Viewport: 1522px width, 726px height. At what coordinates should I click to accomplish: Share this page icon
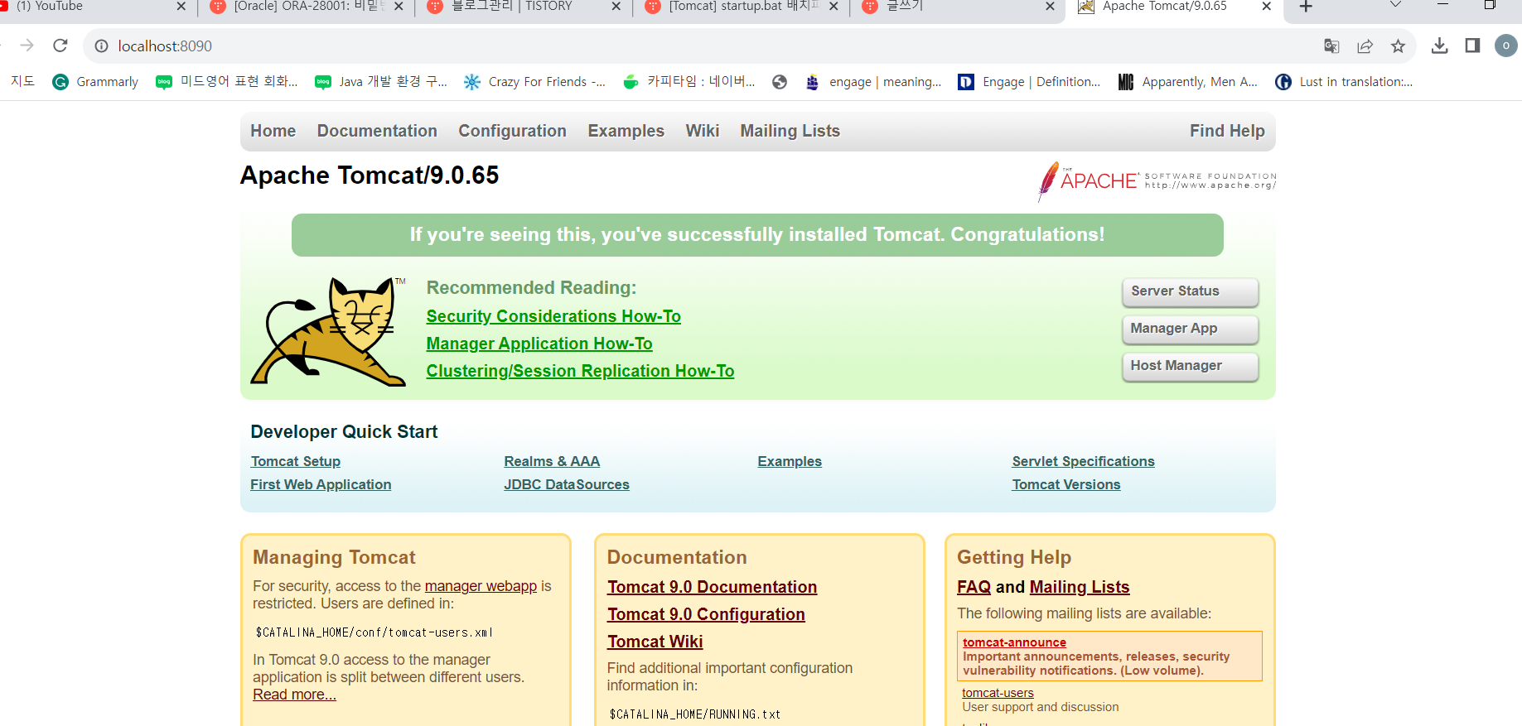(1365, 46)
